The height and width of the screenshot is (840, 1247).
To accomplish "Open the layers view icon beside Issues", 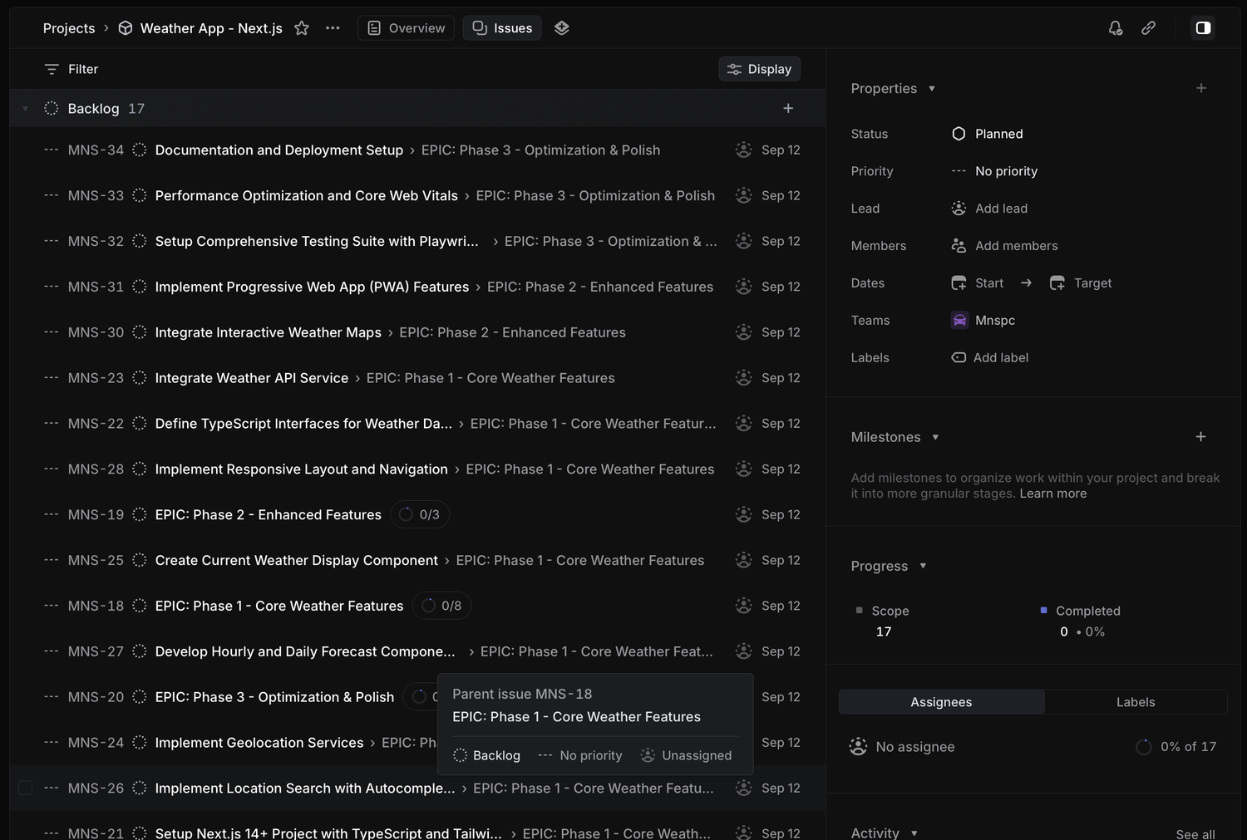I will (x=562, y=28).
